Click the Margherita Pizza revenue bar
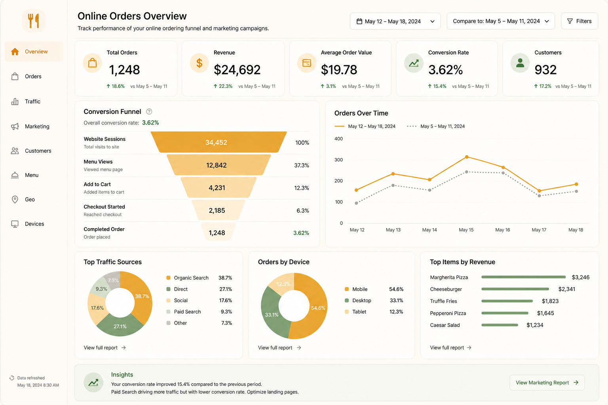608x405 pixels. click(x=523, y=277)
